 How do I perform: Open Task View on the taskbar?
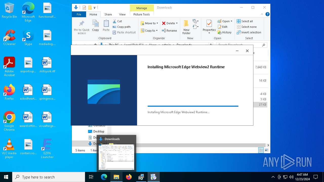tap(91, 177)
